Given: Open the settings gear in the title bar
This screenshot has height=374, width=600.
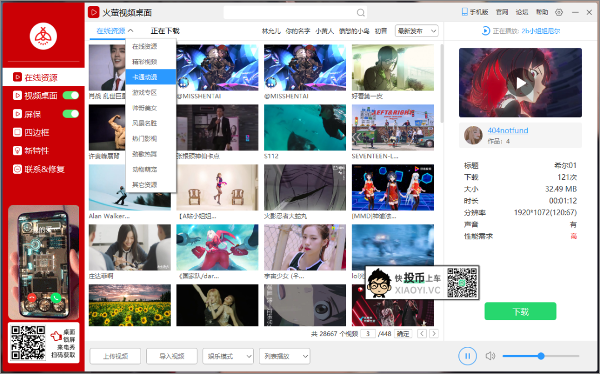Looking at the screenshot, I should click(x=559, y=12).
